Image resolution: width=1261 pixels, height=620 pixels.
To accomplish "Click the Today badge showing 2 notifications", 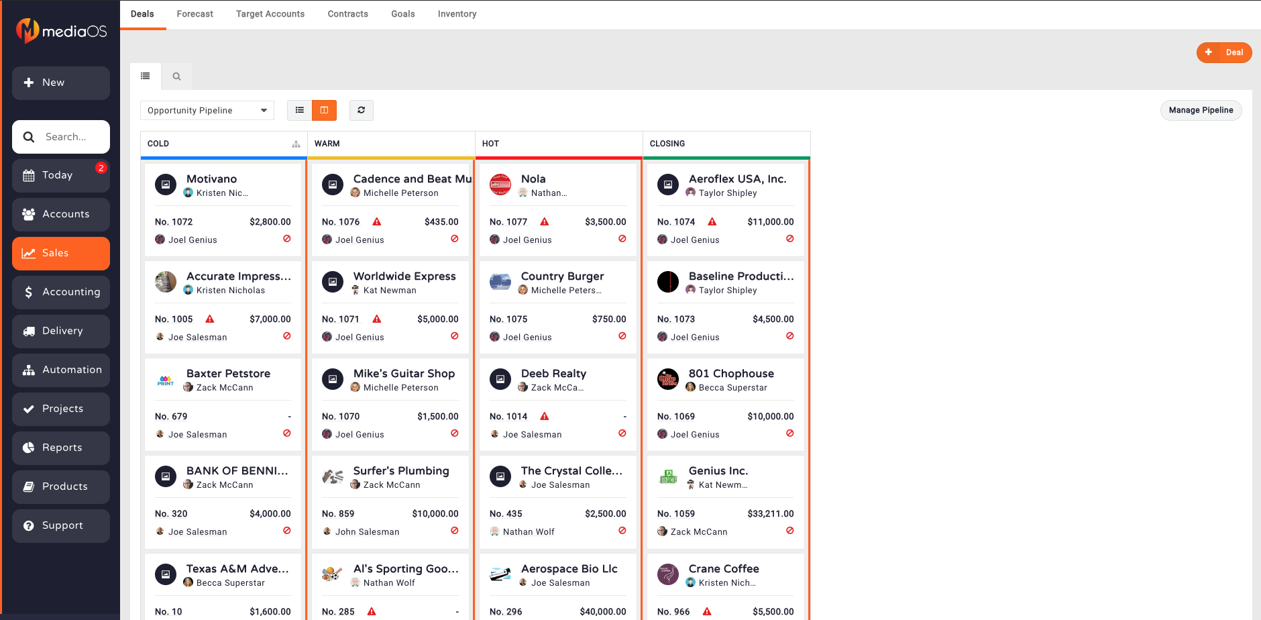I will pos(102,168).
